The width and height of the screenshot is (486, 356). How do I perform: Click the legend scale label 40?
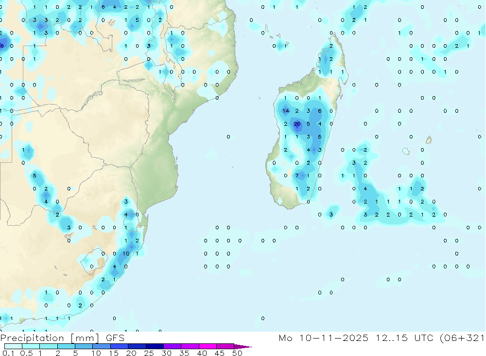[x=202, y=353]
